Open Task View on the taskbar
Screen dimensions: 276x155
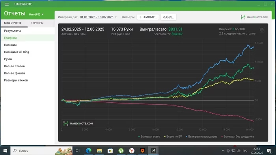tap(77, 151)
